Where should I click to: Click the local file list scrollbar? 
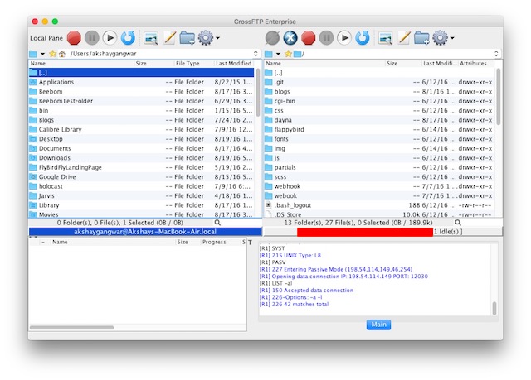click(x=258, y=92)
